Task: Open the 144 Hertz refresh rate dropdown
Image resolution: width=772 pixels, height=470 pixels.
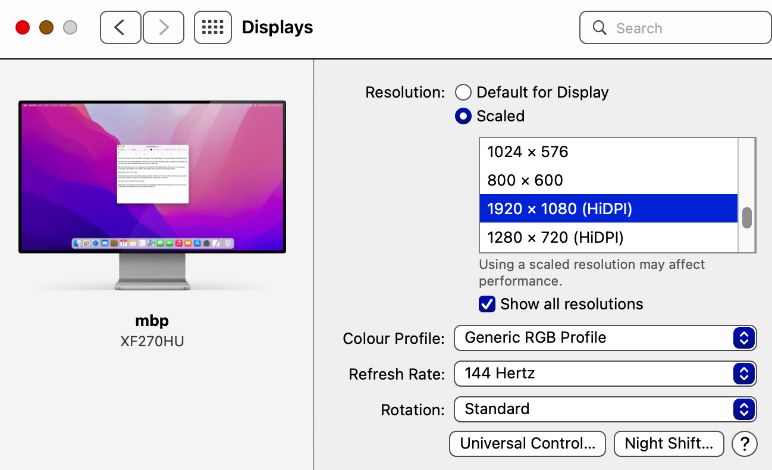Action: (595, 374)
